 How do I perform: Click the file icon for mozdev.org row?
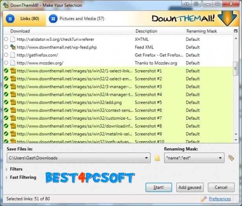tap(13, 63)
